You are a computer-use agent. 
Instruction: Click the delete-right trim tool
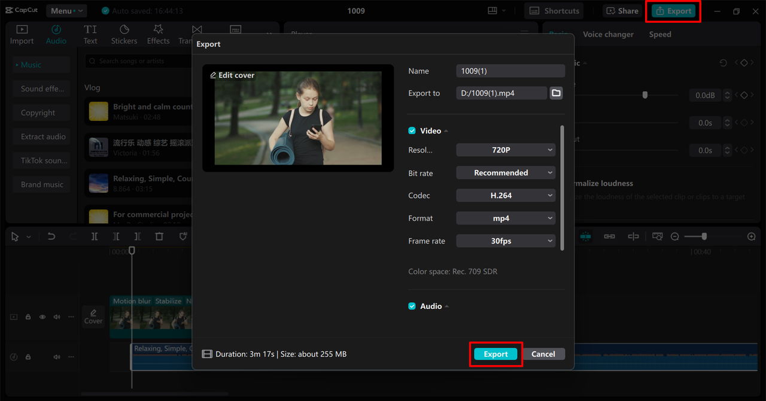click(138, 236)
